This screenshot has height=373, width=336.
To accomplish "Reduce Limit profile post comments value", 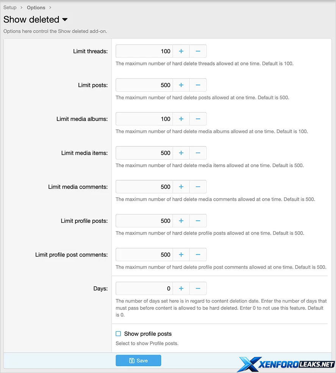I will pyautogui.click(x=198, y=255).
